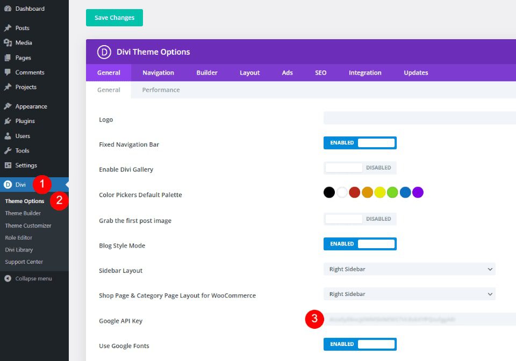Open the Sidebar Layout dropdown
The image size is (516, 361).
click(x=410, y=269)
